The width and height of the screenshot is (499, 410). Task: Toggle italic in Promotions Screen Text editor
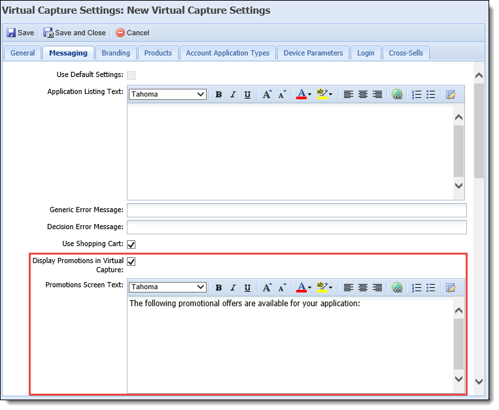pyautogui.click(x=233, y=287)
